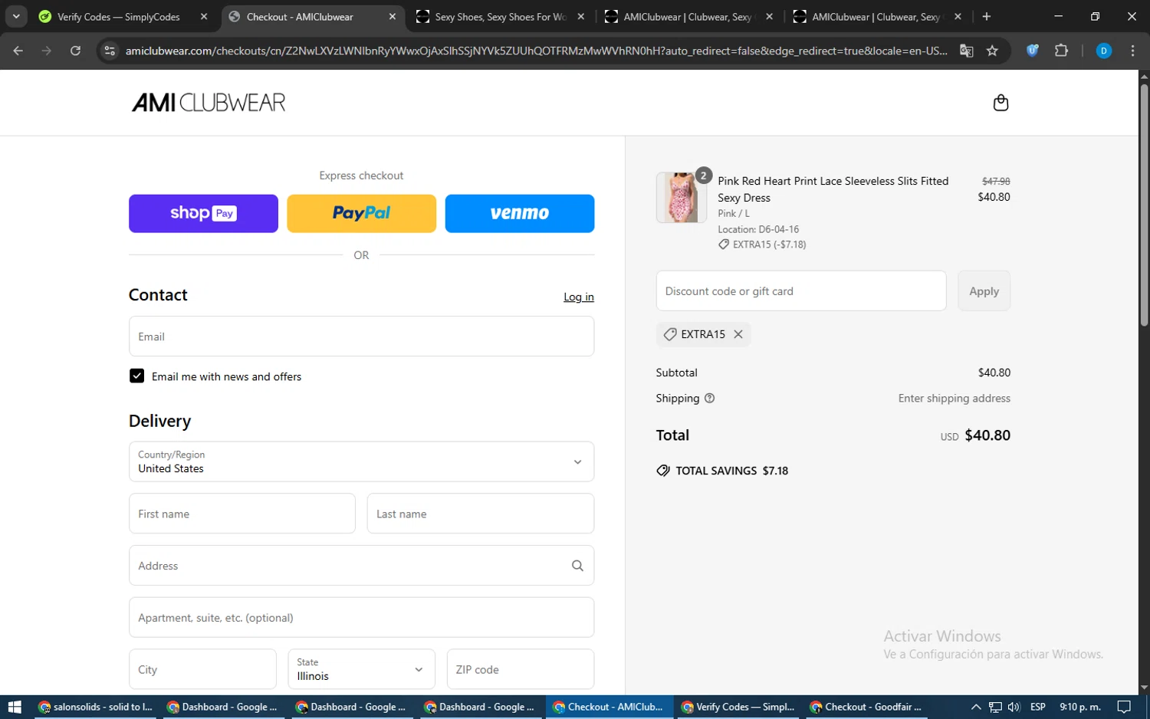
Task: Click the blue shield extension icon
Action: pyautogui.click(x=1033, y=51)
